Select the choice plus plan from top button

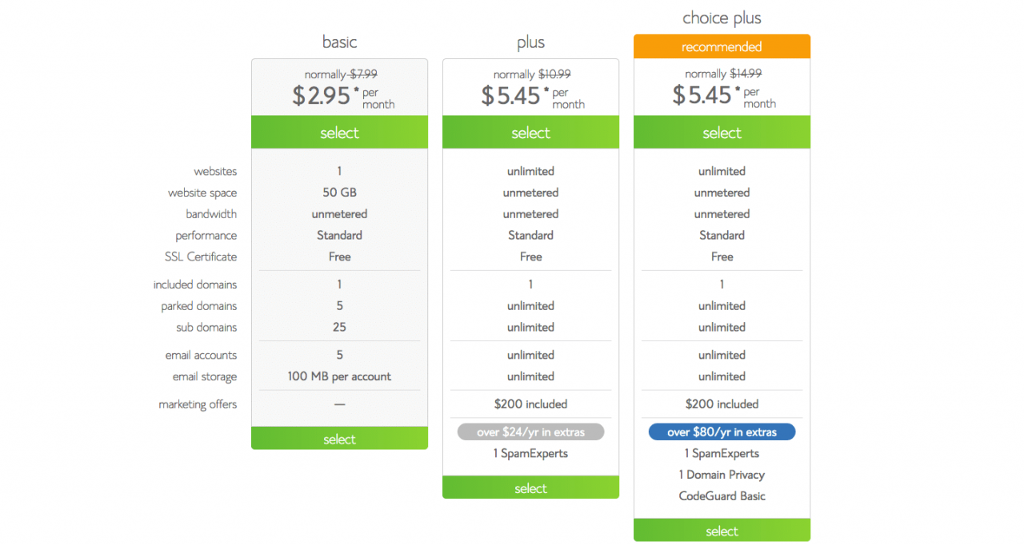click(722, 133)
